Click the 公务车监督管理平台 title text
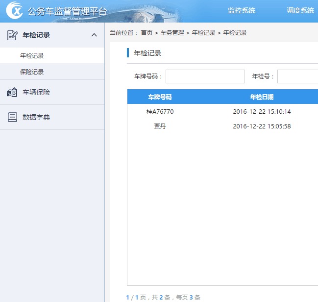The image size is (318, 302). (67, 11)
